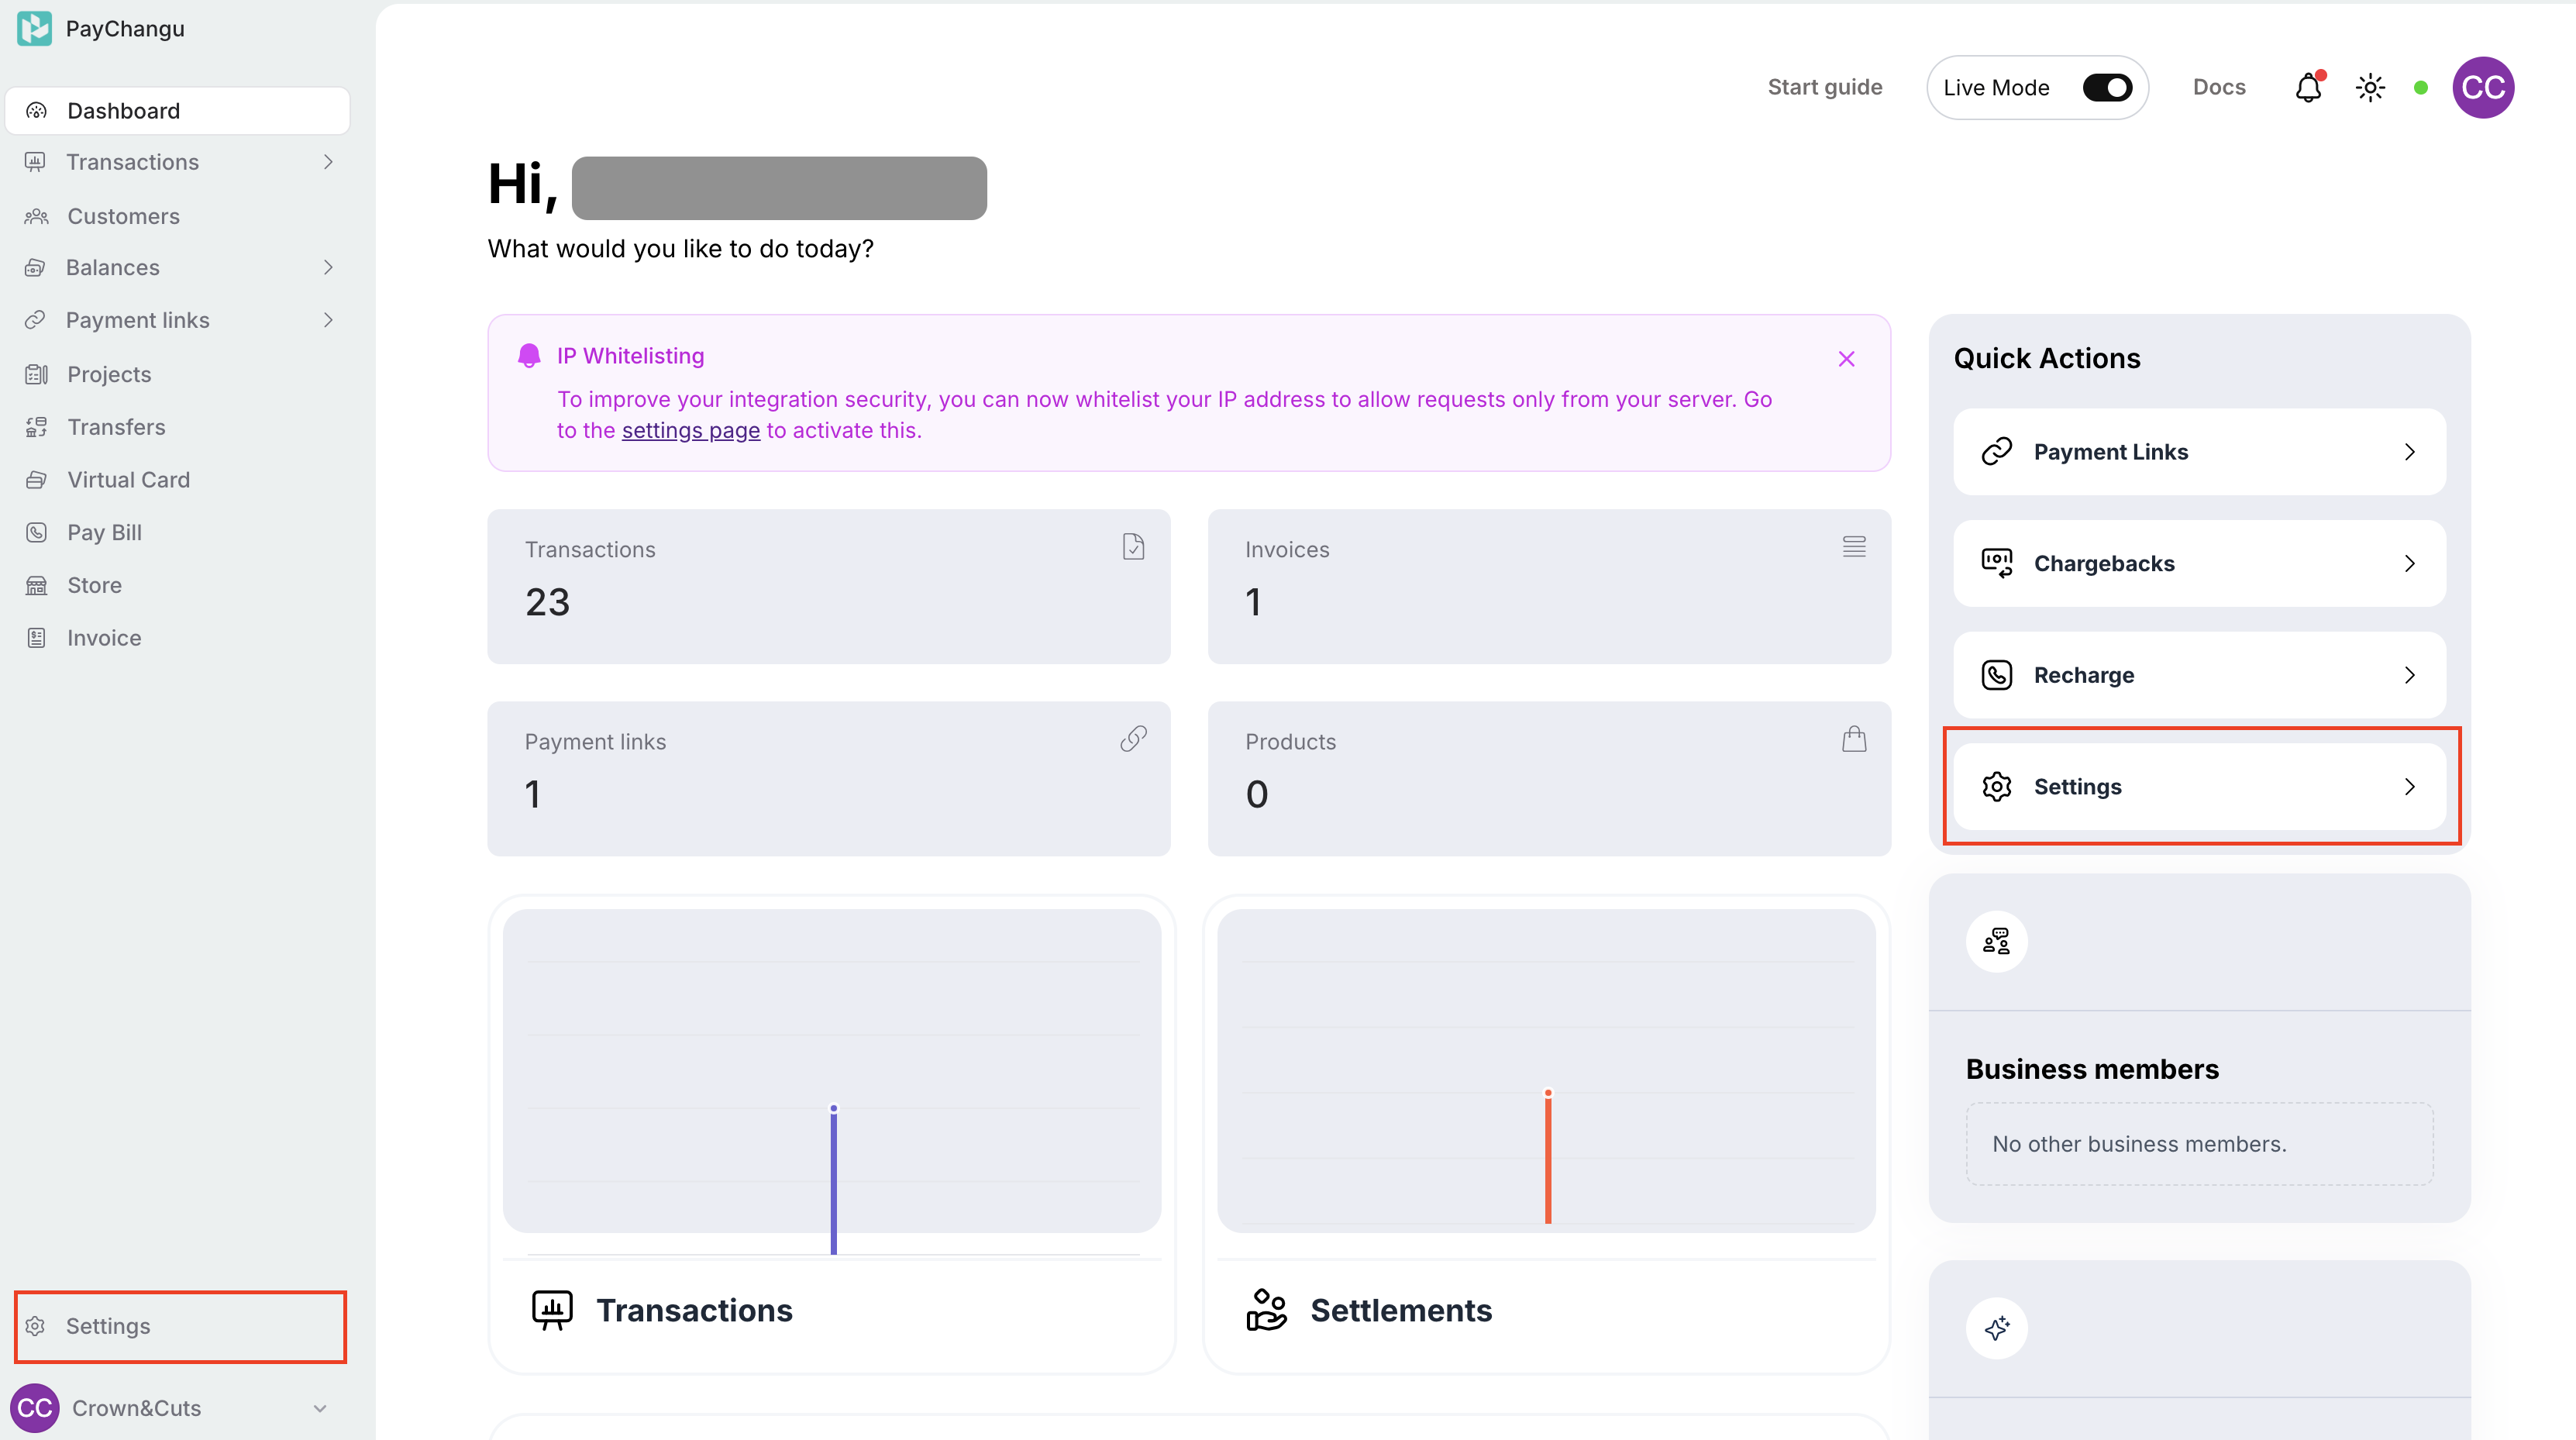Click the CC profile avatar in header
The width and height of the screenshot is (2576, 1440).
(x=2482, y=88)
